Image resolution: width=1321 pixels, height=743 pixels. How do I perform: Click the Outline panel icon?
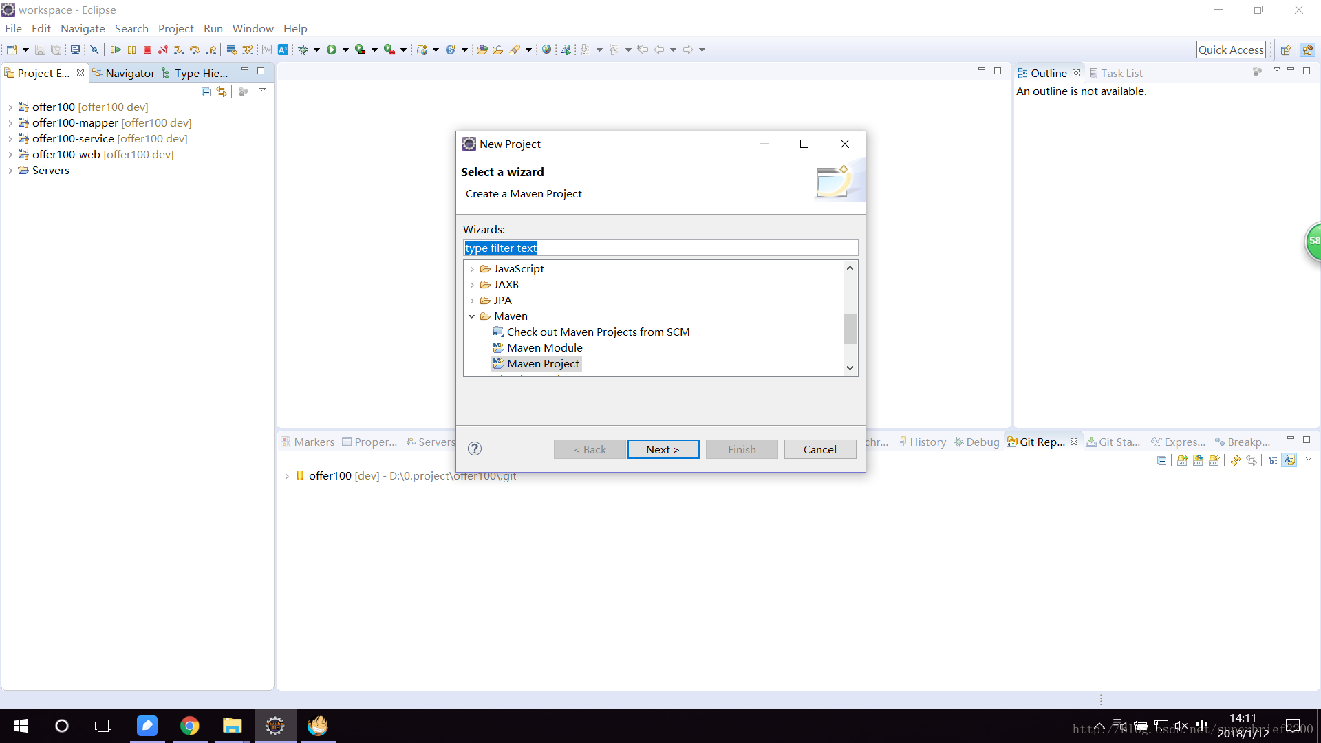[x=1022, y=72]
